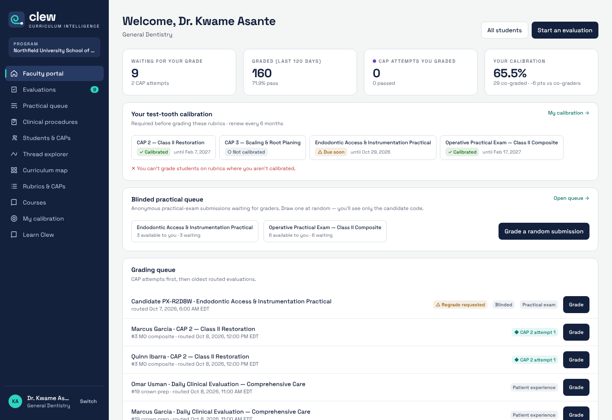This screenshot has width=612, height=420.
Task: Grade Omar Usman daily clinical evaluation
Action: tap(576, 387)
